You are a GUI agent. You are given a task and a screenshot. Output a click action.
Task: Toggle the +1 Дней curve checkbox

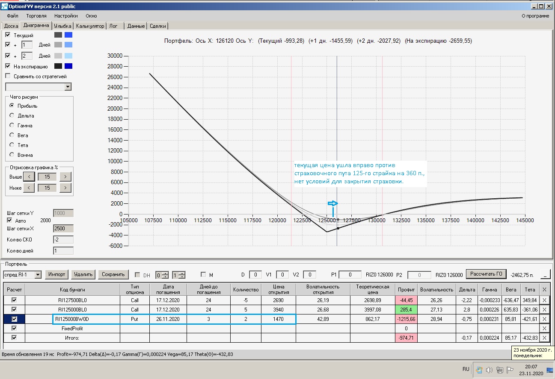[x=8, y=44]
